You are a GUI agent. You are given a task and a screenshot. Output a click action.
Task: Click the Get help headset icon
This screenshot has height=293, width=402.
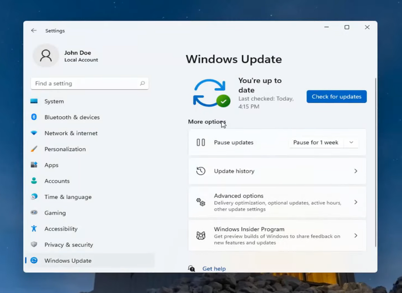[192, 269]
